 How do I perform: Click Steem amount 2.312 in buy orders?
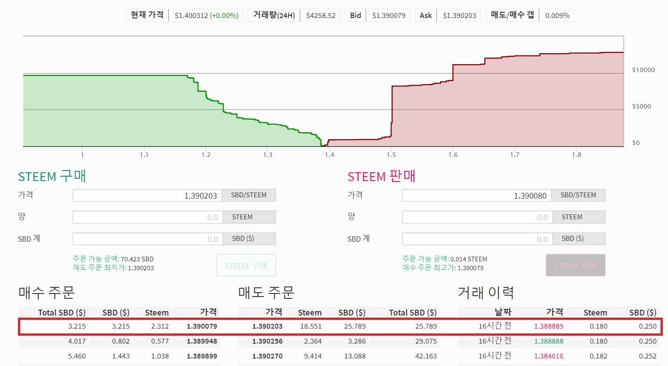coord(160,326)
